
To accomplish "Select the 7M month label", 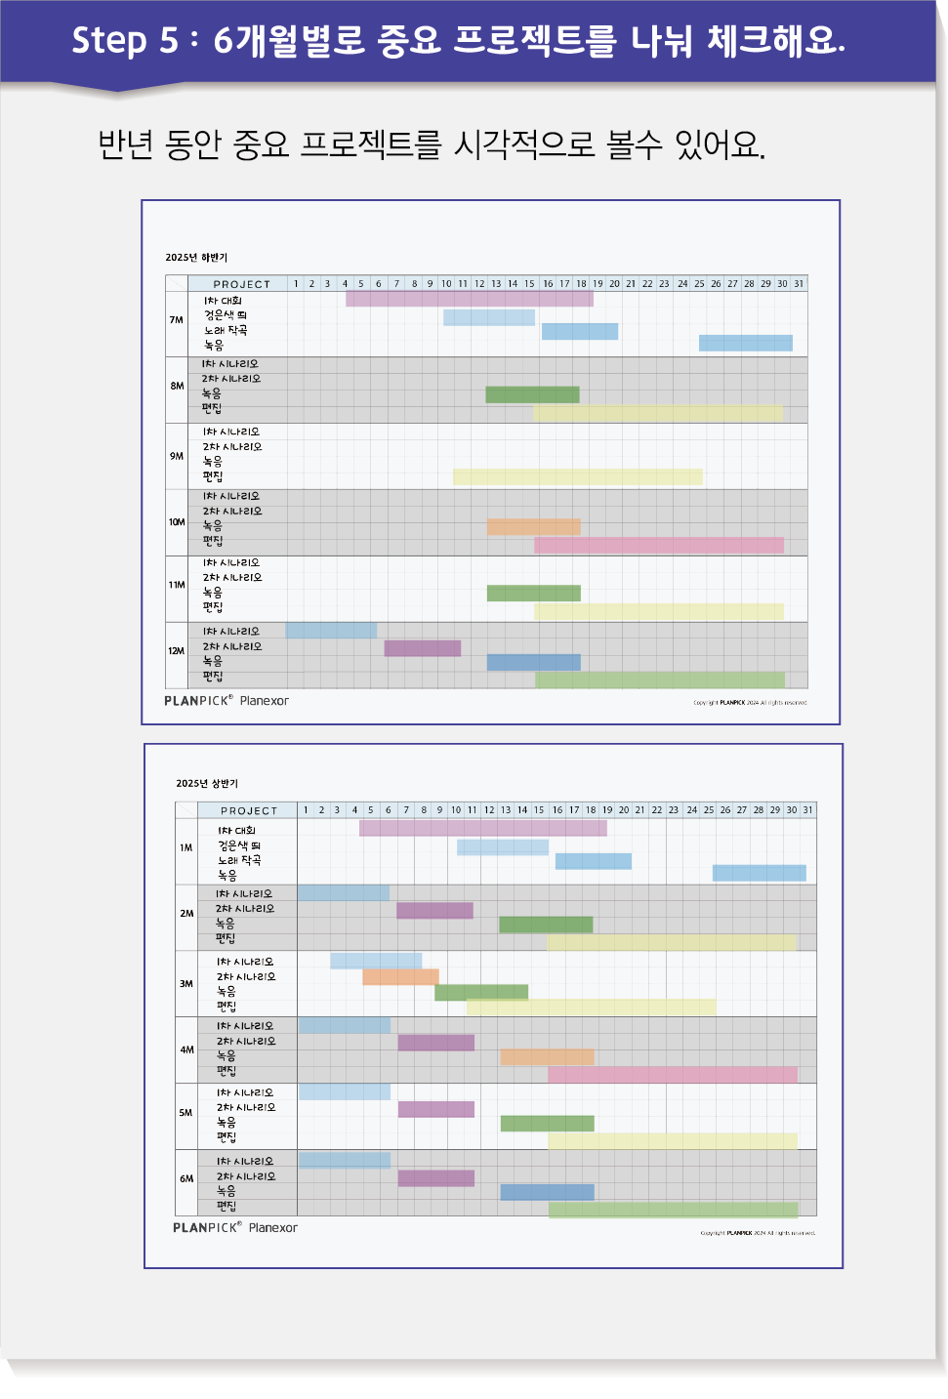I will 177,320.
